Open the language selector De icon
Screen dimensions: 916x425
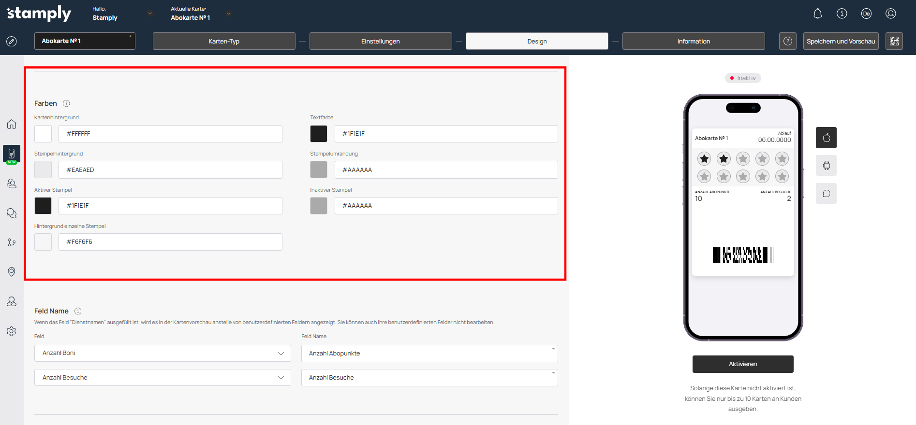(866, 14)
